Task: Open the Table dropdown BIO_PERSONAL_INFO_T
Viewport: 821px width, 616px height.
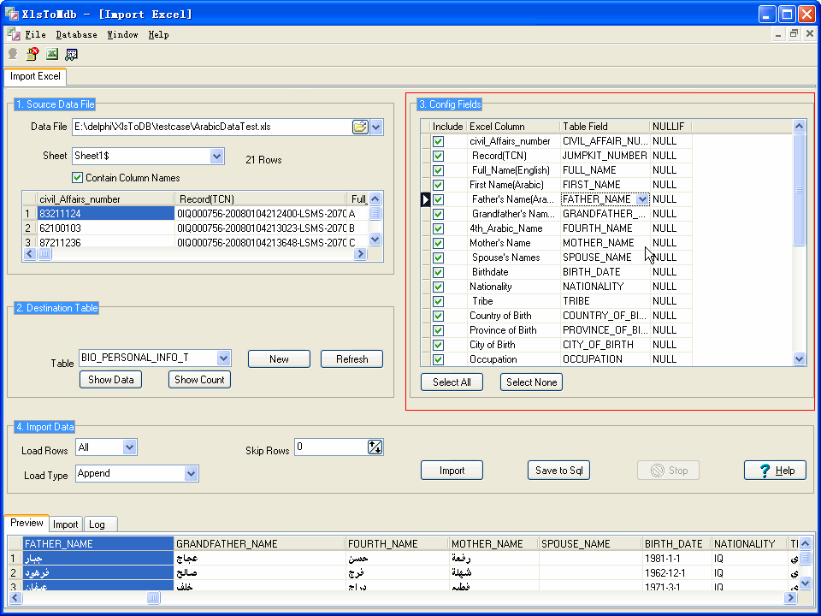Action: click(223, 358)
